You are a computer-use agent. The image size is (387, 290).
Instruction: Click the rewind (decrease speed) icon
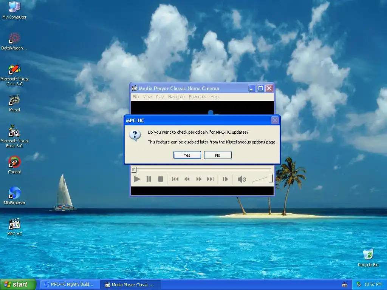click(x=187, y=179)
